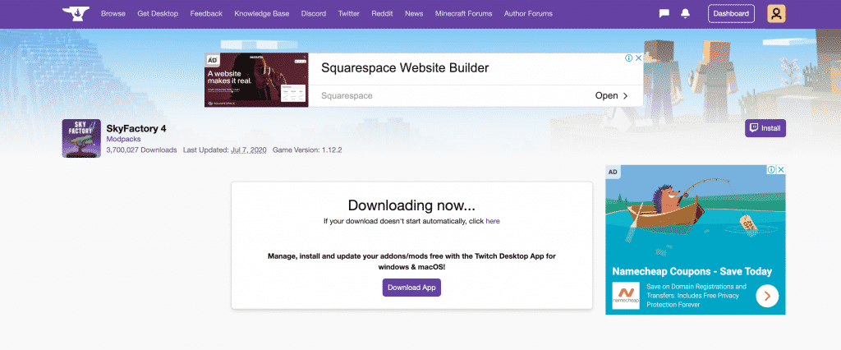The width and height of the screenshot is (841, 350).
Task: Click Open on Squarespace ad
Action: pos(611,95)
